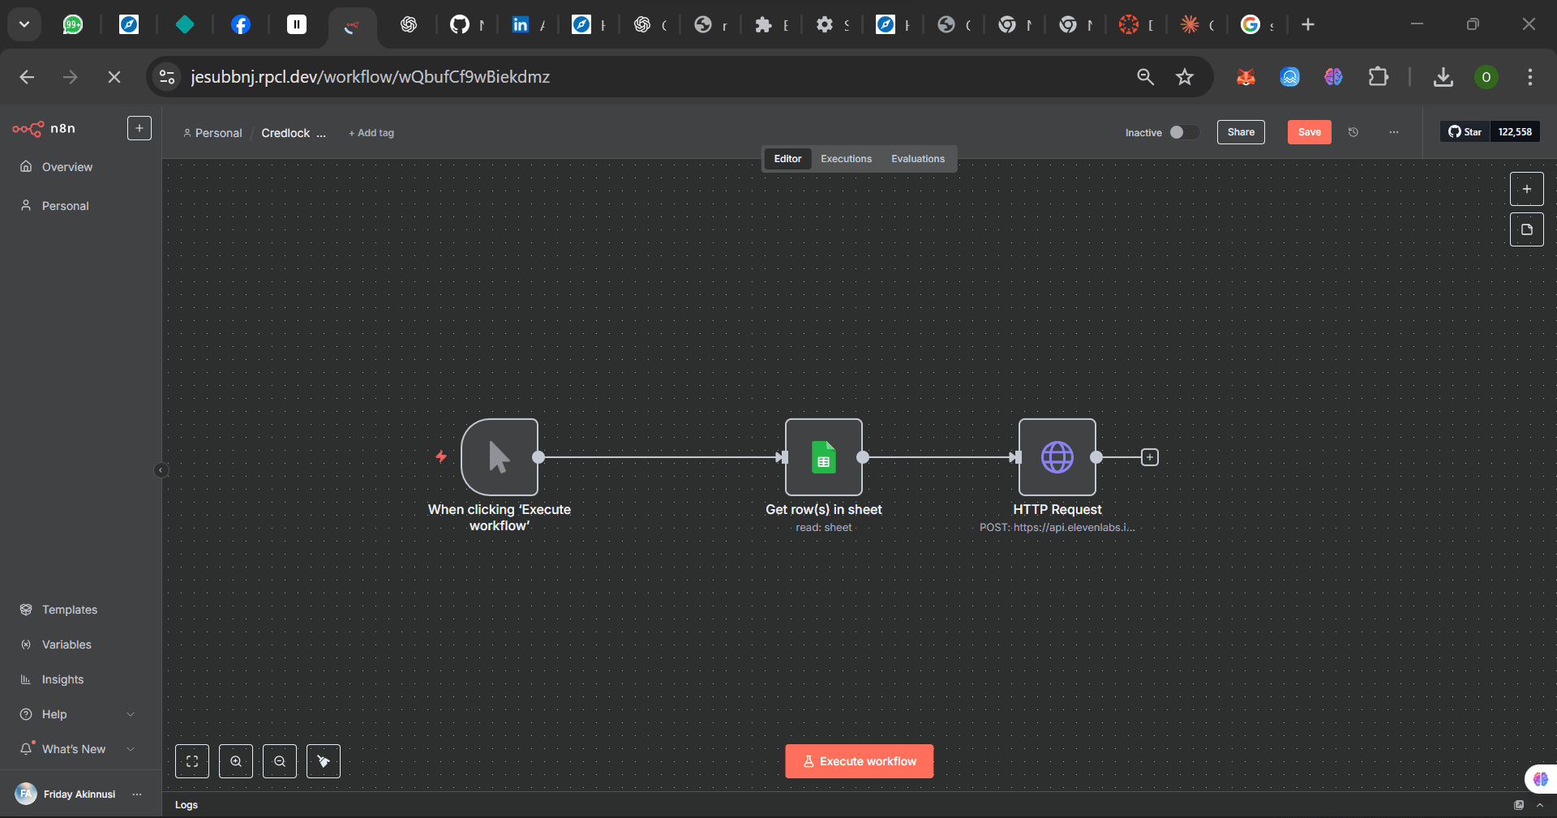Tidy up workflow nodes
This screenshot has width=1557, height=818.
coord(324,761)
